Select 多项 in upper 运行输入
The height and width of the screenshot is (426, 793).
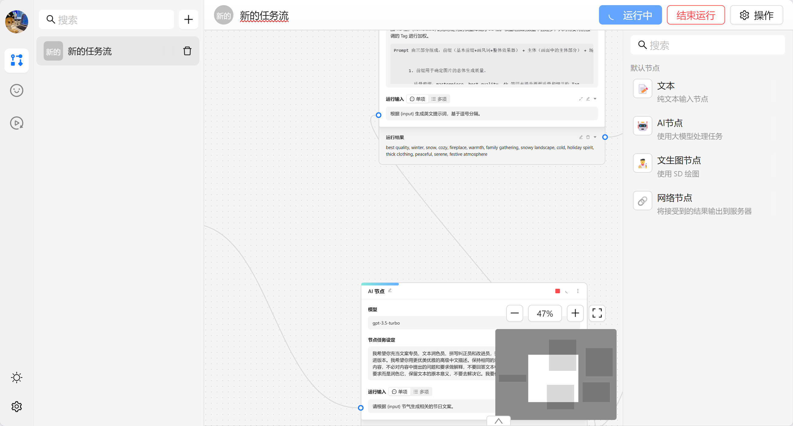tap(439, 99)
